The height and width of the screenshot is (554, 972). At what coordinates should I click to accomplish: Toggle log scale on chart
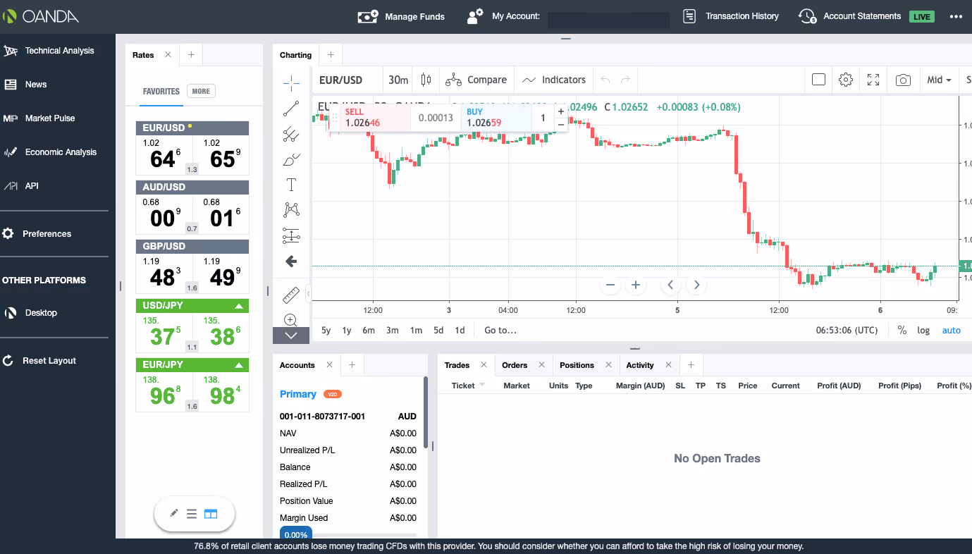coord(923,330)
